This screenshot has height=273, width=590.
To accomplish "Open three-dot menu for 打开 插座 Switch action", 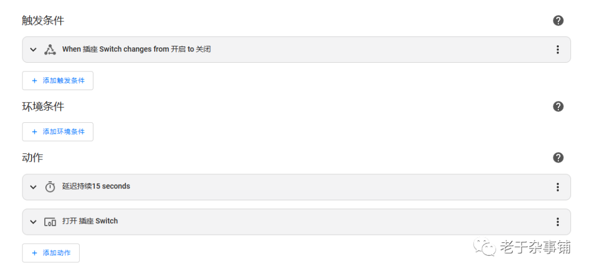I will pos(558,222).
